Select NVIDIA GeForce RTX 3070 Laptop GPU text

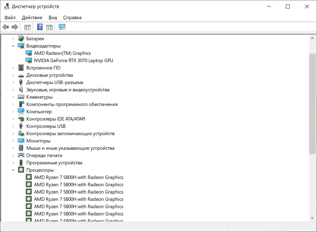point(73,60)
